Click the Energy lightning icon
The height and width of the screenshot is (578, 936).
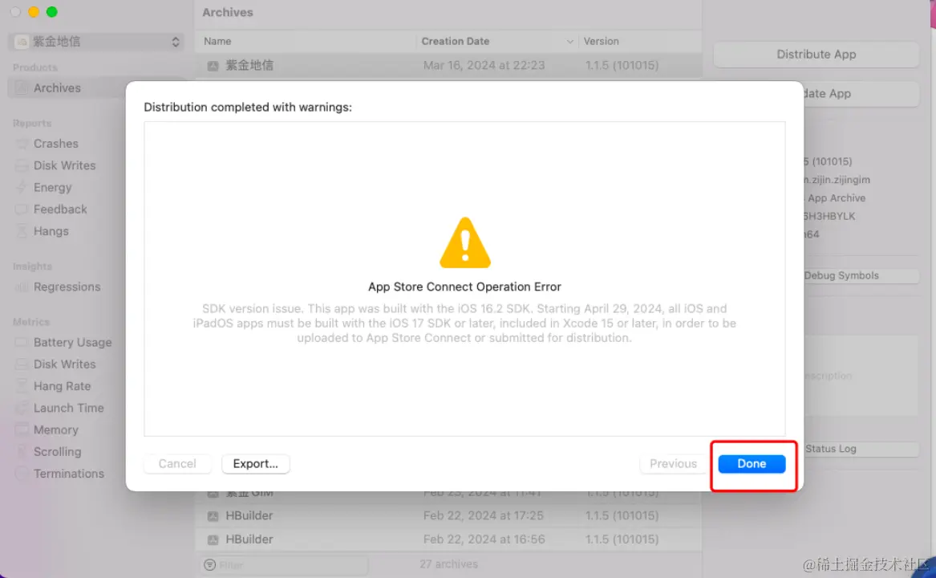click(x=22, y=188)
